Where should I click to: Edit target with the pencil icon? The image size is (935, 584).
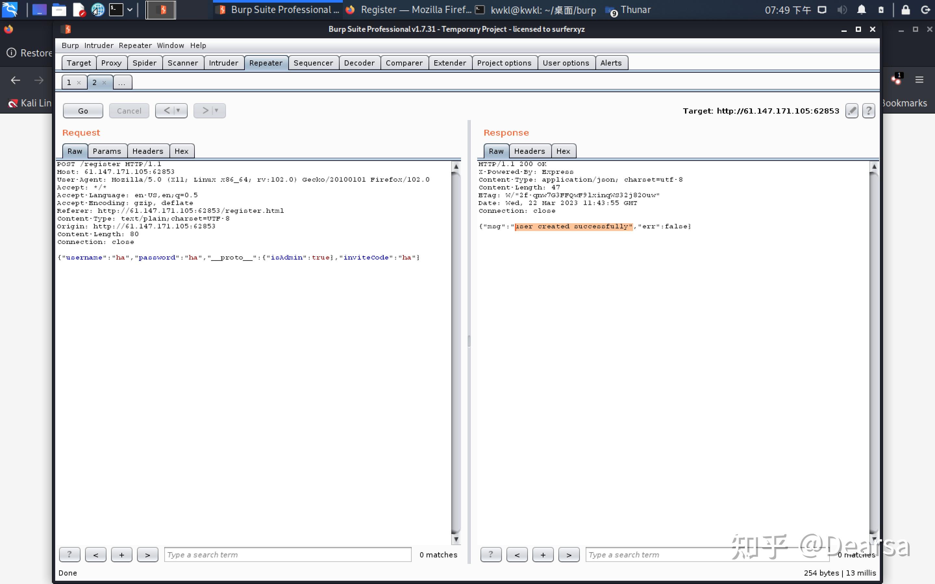pos(852,111)
